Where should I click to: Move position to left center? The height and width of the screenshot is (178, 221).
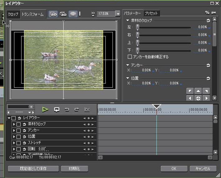click(x=190, y=98)
